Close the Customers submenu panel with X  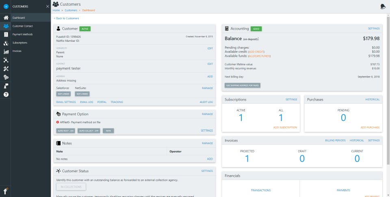[48, 6]
